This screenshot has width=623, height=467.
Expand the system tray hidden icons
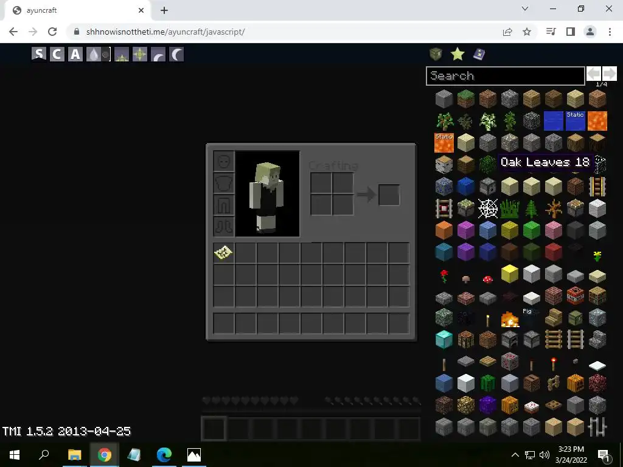coord(515,455)
